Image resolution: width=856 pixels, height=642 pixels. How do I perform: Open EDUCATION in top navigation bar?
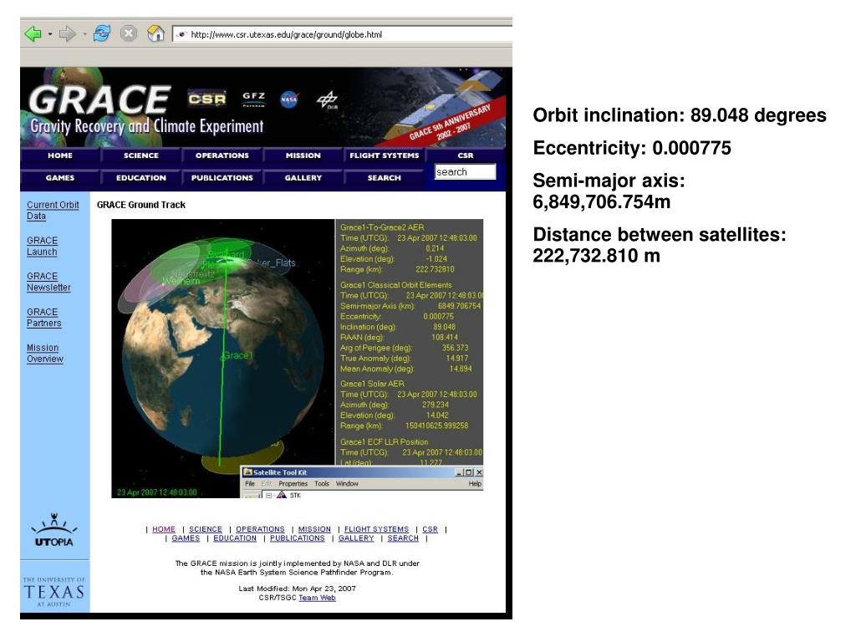tap(140, 178)
